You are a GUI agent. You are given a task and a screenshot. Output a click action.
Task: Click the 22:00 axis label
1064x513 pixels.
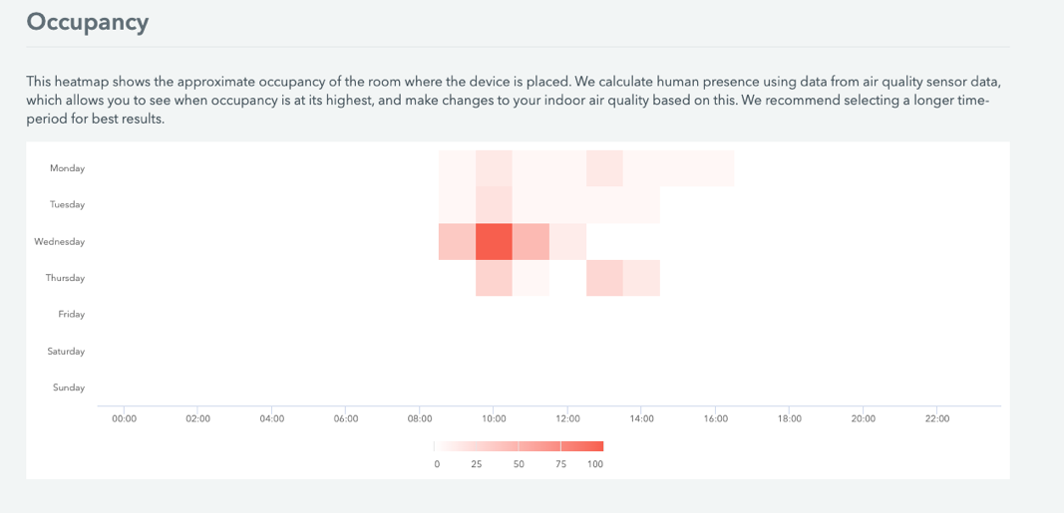tap(936, 418)
